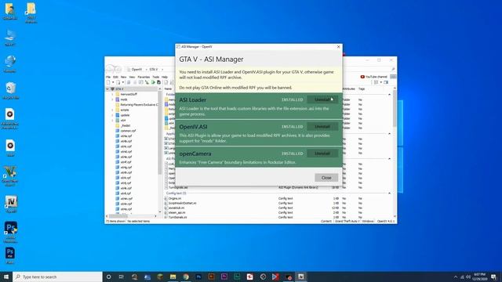Open the File menu in OpenIV

pyautogui.click(x=108, y=77)
